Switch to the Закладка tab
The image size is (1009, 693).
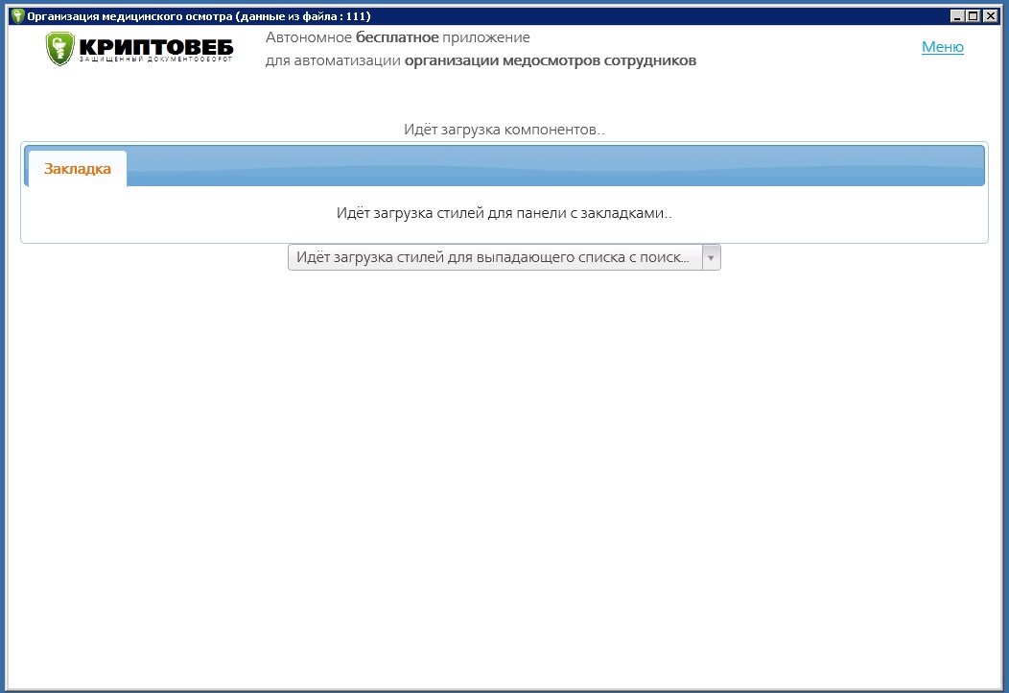point(78,169)
